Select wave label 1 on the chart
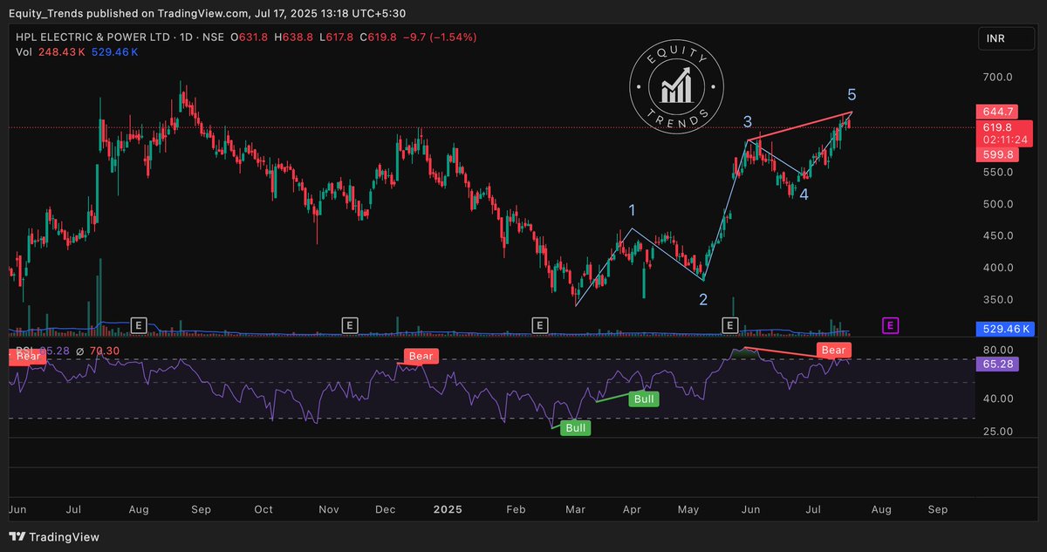Image resolution: width=1047 pixels, height=552 pixels. click(x=633, y=210)
